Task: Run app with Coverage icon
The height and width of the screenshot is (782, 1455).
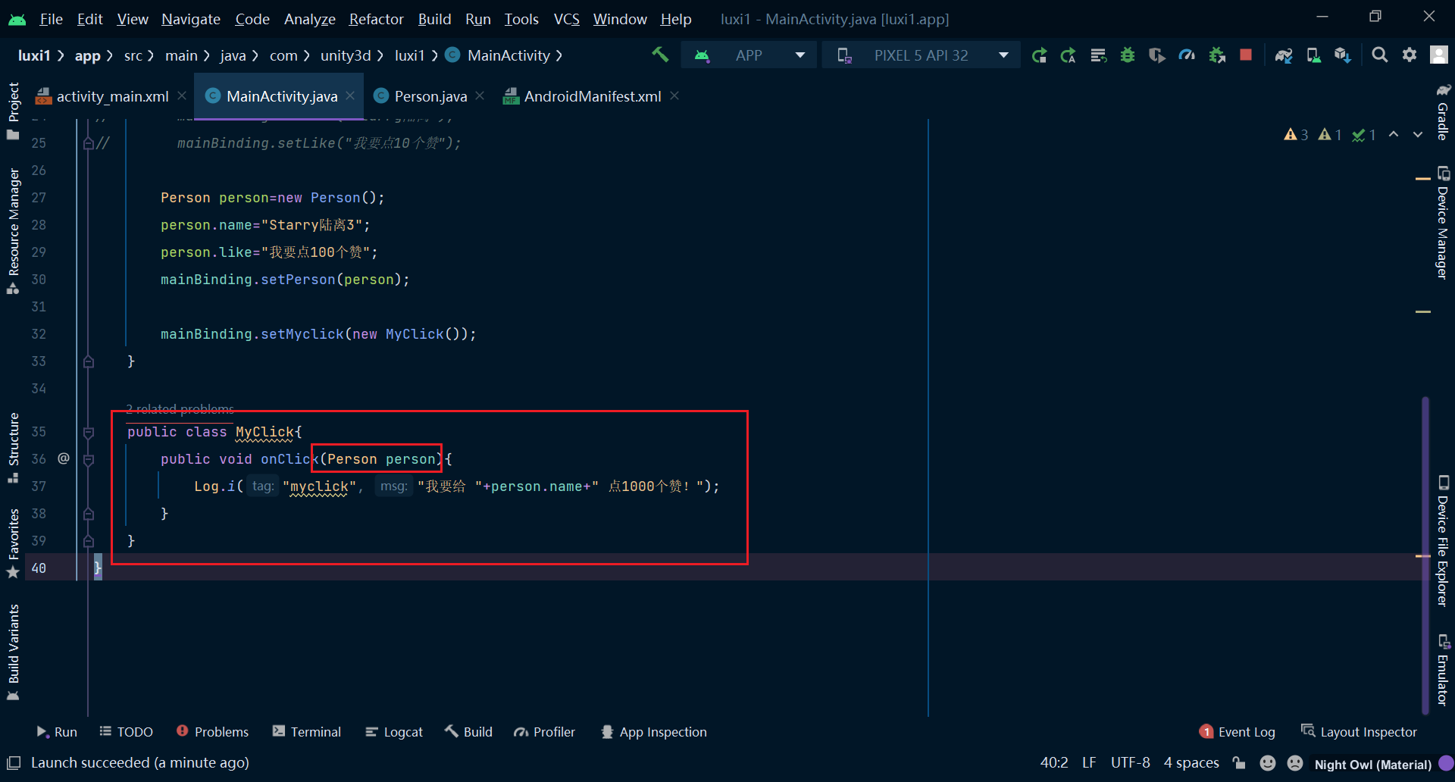Action: pyautogui.click(x=1156, y=55)
